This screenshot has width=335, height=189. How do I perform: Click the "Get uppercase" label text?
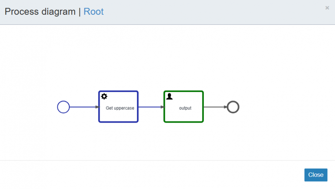(120, 108)
